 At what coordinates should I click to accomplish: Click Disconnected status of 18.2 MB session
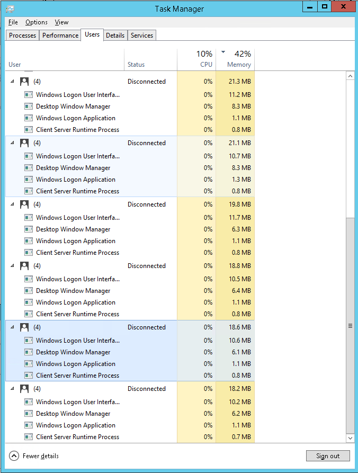pos(147,389)
